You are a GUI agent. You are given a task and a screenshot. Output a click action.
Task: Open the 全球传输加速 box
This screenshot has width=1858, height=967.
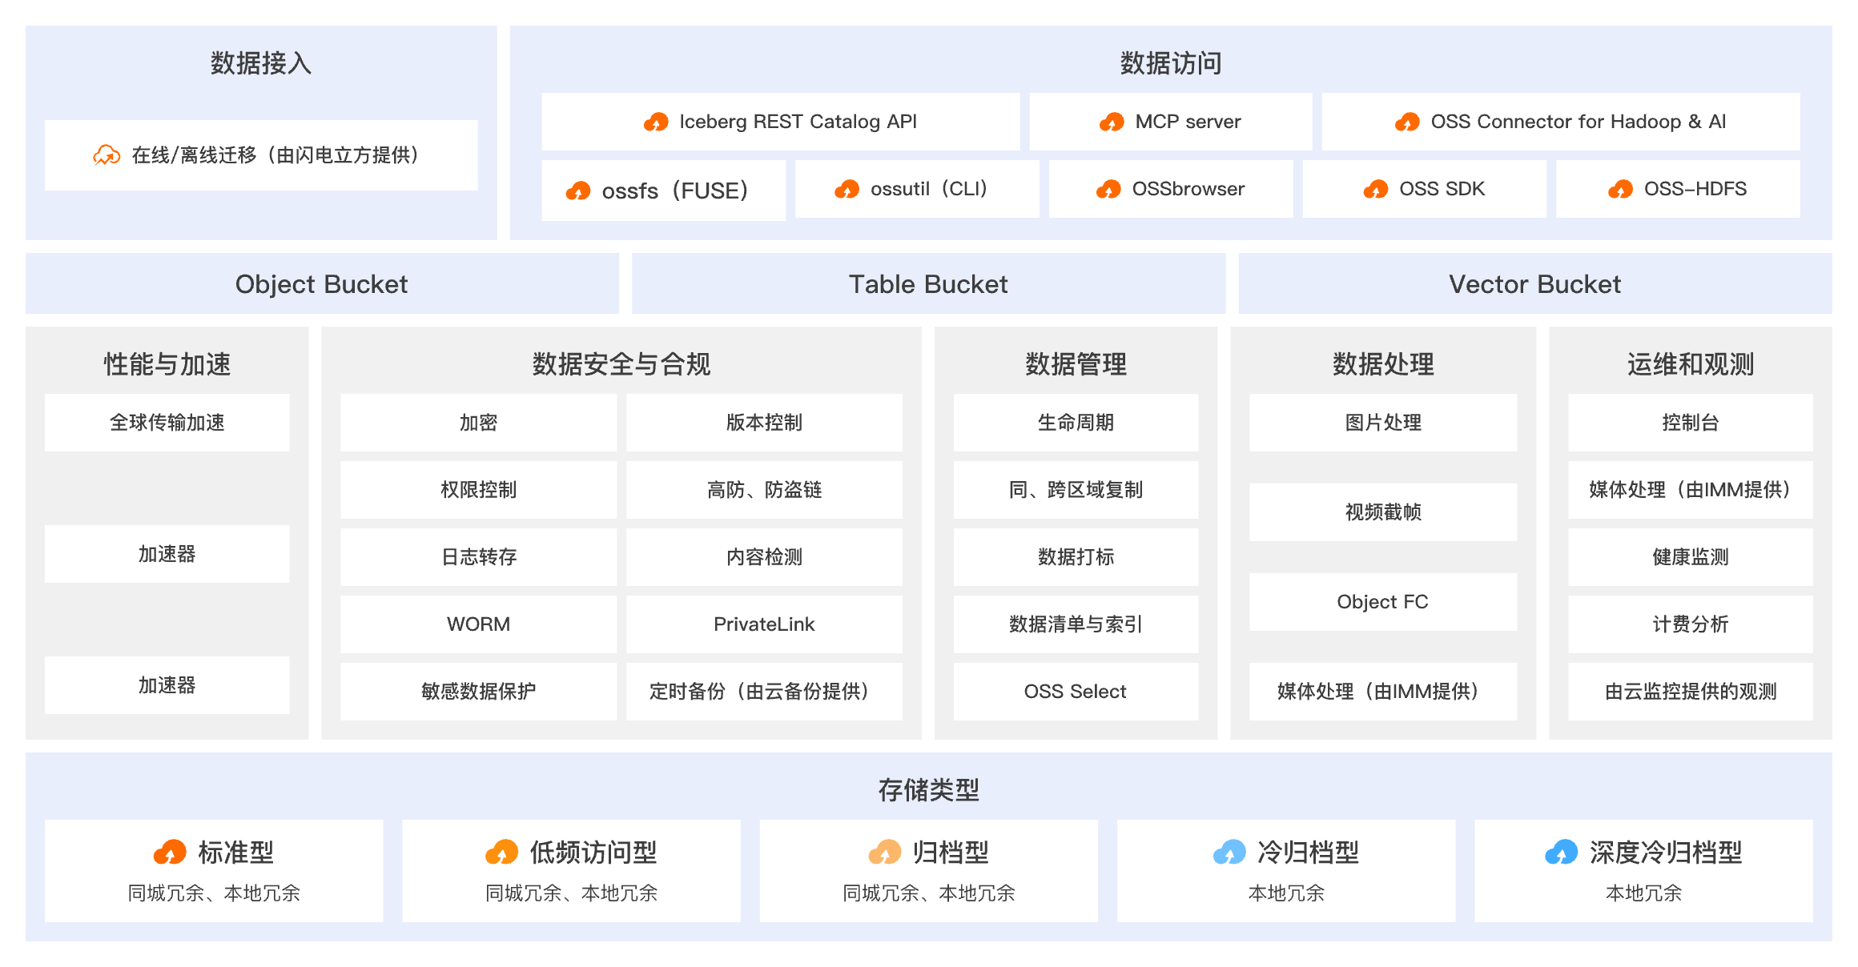click(x=167, y=423)
